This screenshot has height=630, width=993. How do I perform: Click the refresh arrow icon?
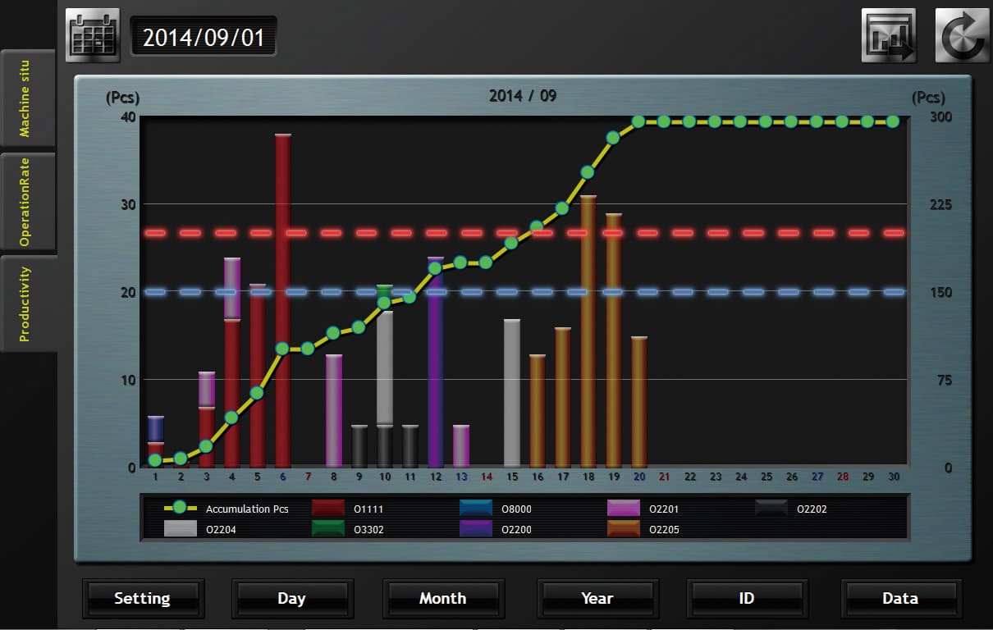(x=962, y=35)
